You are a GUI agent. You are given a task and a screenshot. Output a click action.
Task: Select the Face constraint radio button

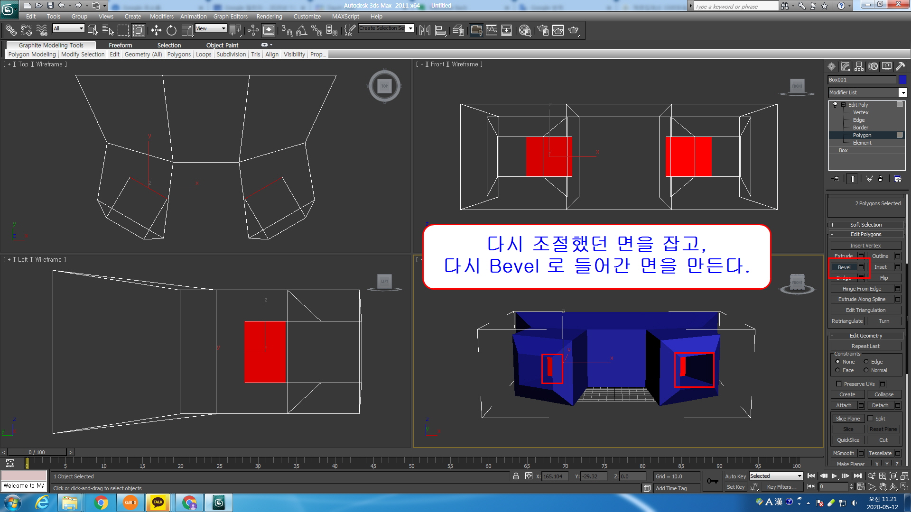coord(837,370)
